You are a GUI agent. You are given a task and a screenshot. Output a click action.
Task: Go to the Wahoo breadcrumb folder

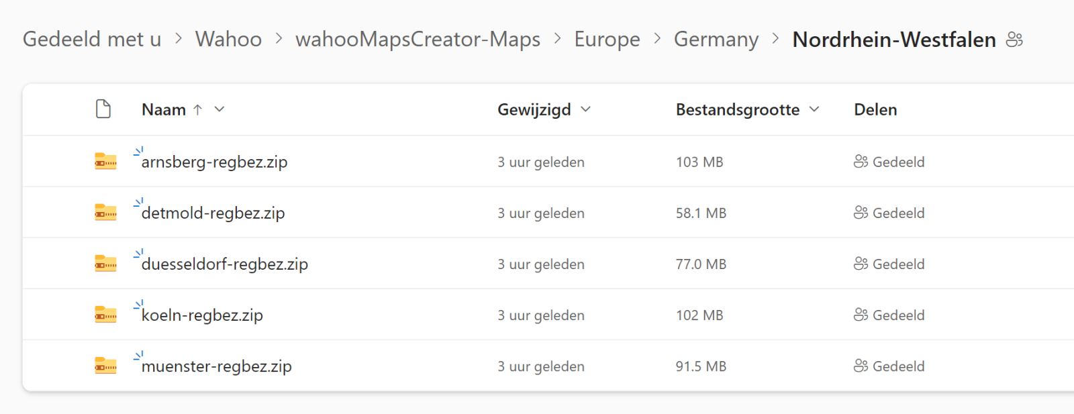[x=228, y=40]
